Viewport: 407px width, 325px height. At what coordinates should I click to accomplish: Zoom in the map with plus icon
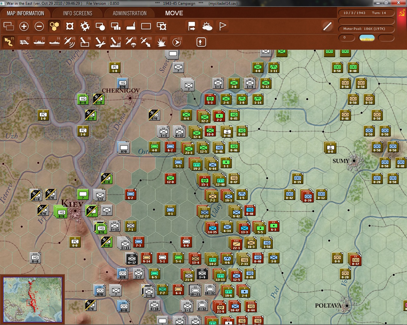[x=24, y=26]
